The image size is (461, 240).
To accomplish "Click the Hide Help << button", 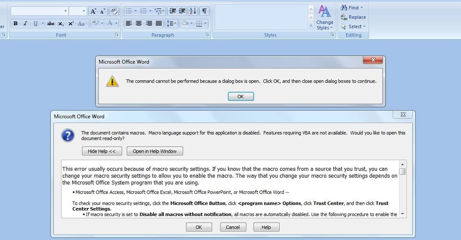I will click(x=102, y=151).
